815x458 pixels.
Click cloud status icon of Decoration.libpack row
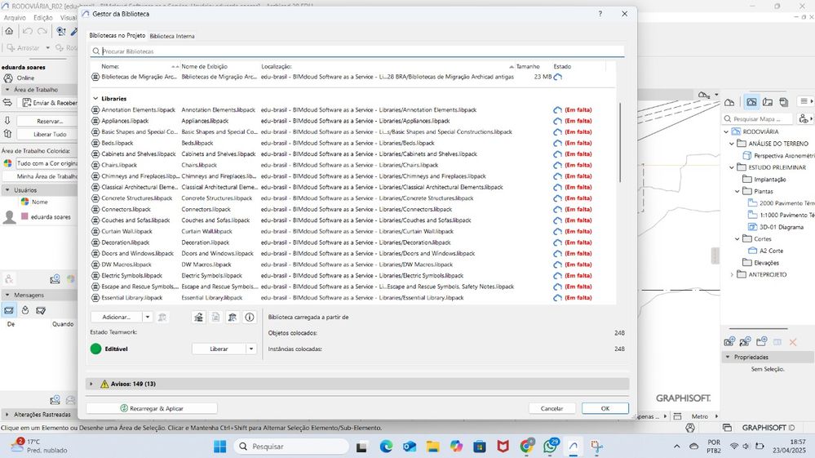tap(558, 242)
